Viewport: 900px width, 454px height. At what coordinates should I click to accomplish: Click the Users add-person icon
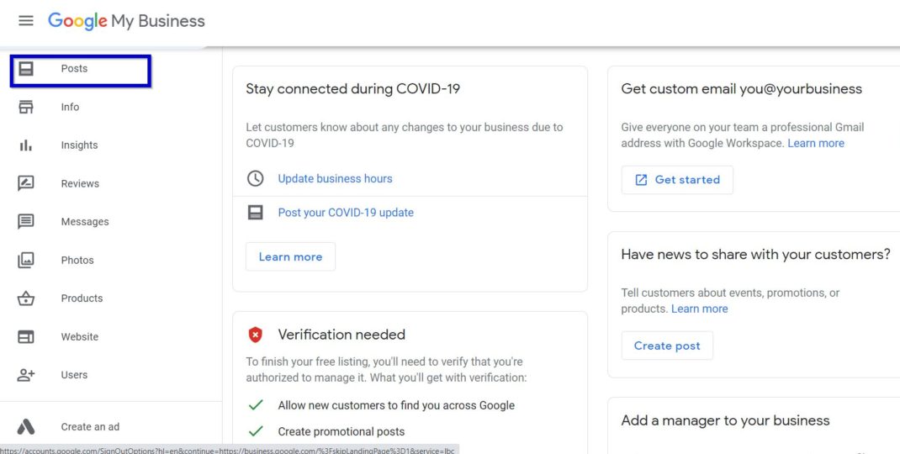click(x=26, y=375)
